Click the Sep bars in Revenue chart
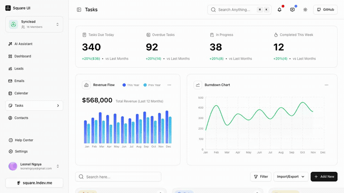 click(x=146, y=128)
